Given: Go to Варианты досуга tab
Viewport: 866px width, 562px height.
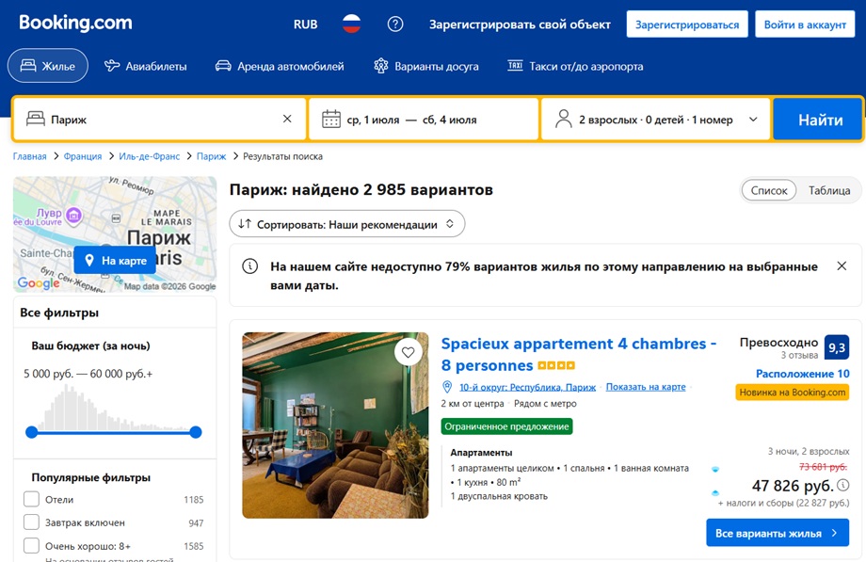Looking at the screenshot, I should tap(425, 66).
